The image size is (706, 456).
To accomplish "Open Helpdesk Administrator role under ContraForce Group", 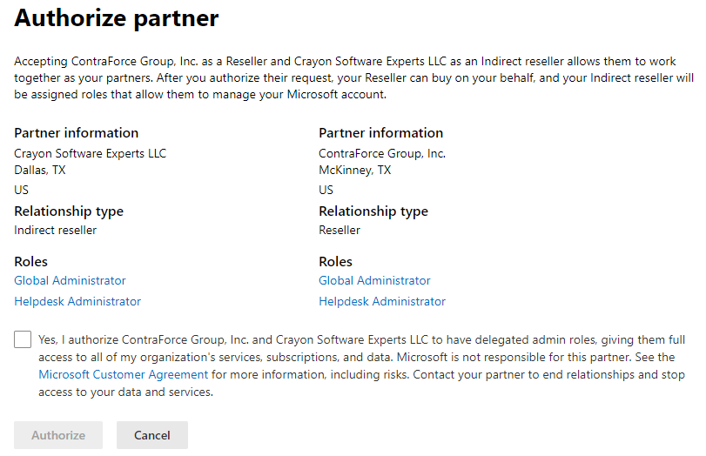I will (382, 301).
